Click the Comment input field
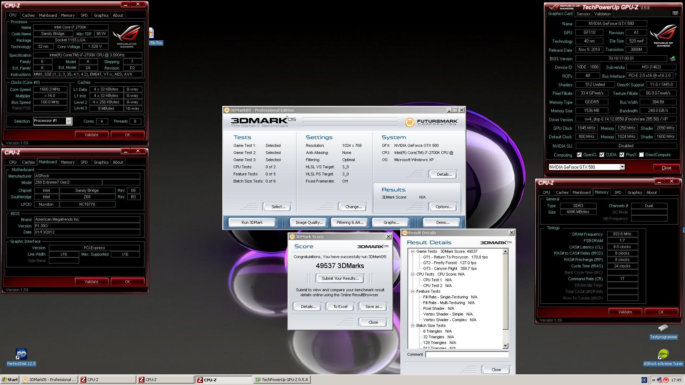685x385 pixels. pyautogui.click(x=467, y=354)
